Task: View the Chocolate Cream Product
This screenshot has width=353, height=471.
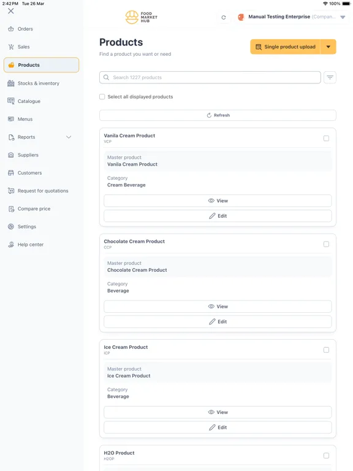Action: pyautogui.click(x=218, y=307)
